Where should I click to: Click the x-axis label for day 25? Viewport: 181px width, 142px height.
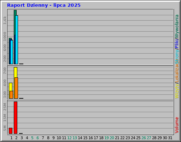tap(138, 138)
